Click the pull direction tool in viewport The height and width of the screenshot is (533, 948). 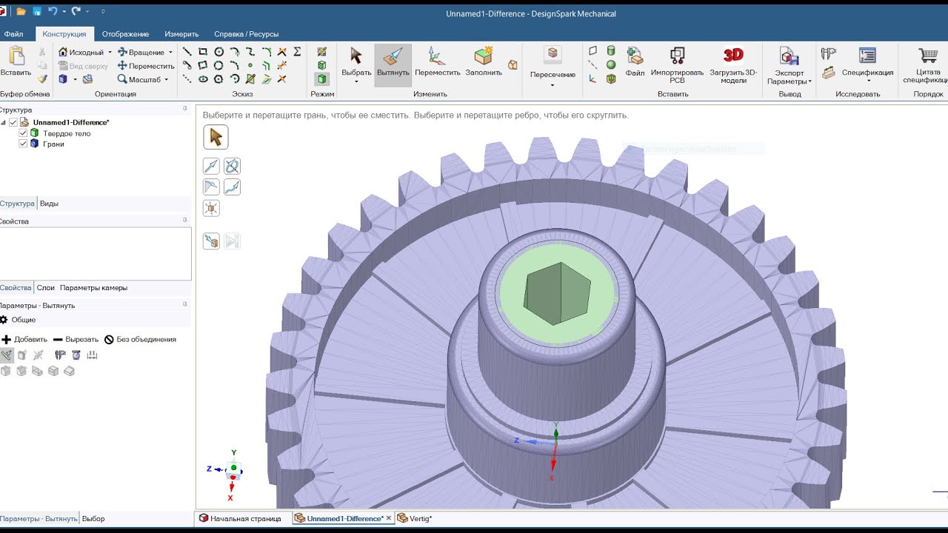(x=211, y=166)
